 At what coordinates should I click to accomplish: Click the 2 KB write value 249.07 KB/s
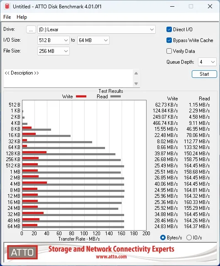click(x=165, y=117)
